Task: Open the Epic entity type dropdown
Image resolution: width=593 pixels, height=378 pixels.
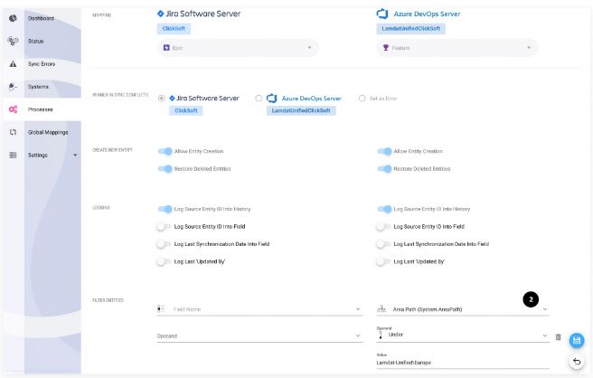Action: coord(238,48)
